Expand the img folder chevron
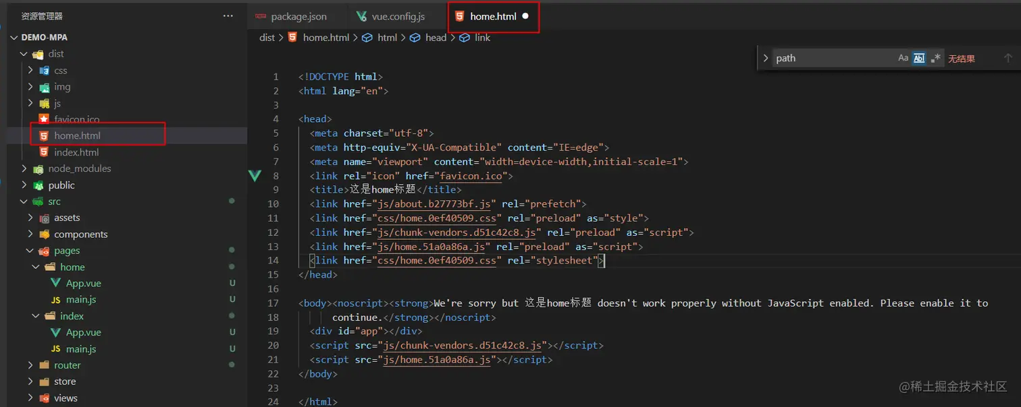Image resolution: width=1021 pixels, height=407 pixels. click(30, 87)
